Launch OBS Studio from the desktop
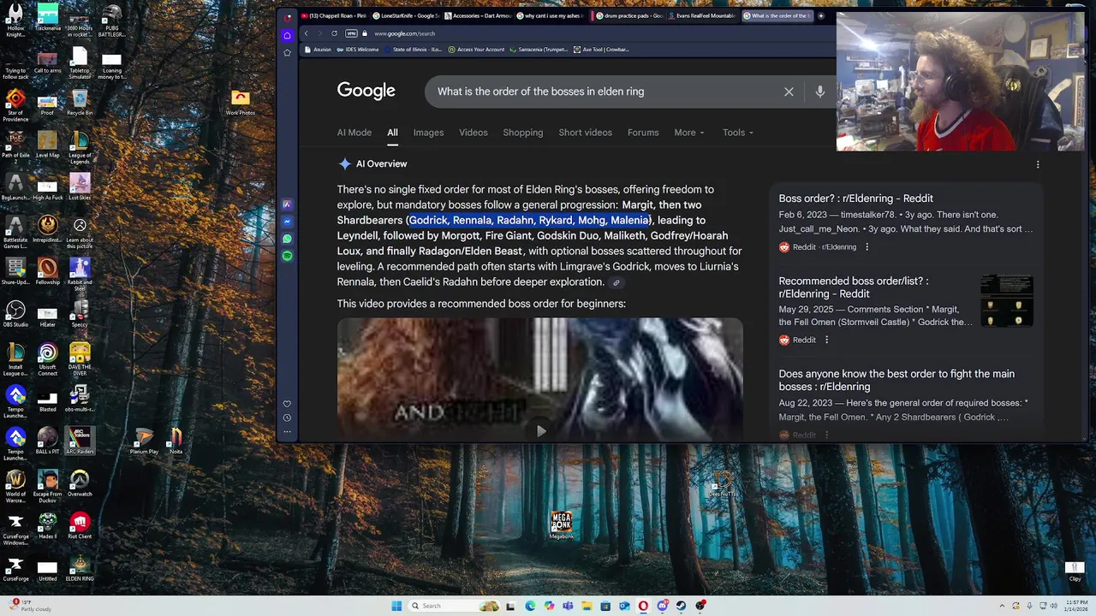This screenshot has height=616, width=1096. [x=15, y=314]
